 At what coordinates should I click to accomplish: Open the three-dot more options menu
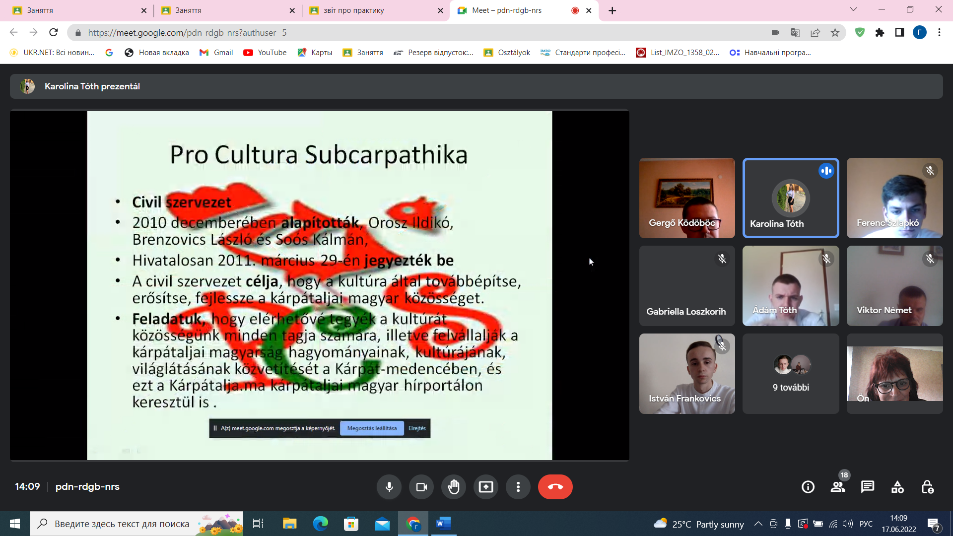(x=518, y=487)
